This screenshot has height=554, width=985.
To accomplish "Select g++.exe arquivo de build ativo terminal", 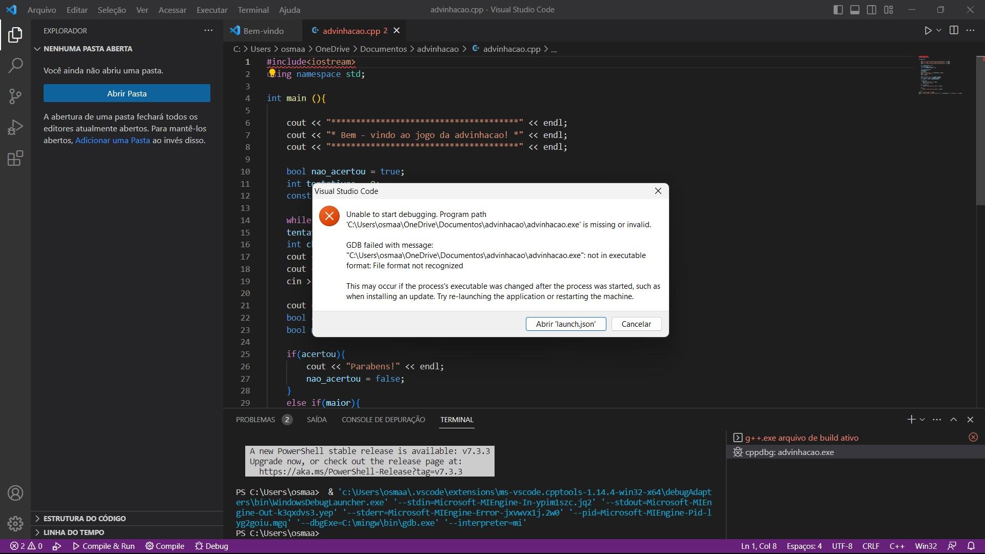I will [801, 438].
